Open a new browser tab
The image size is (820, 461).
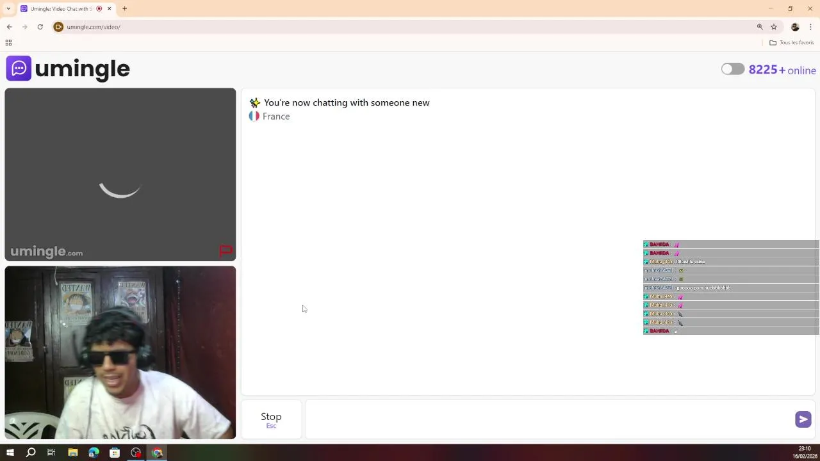pyautogui.click(x=124, y=8)
